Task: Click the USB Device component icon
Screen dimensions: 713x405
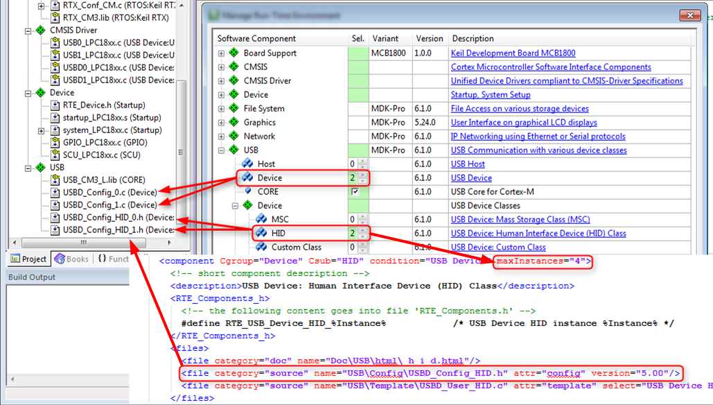Action: [x=247, y=178]
